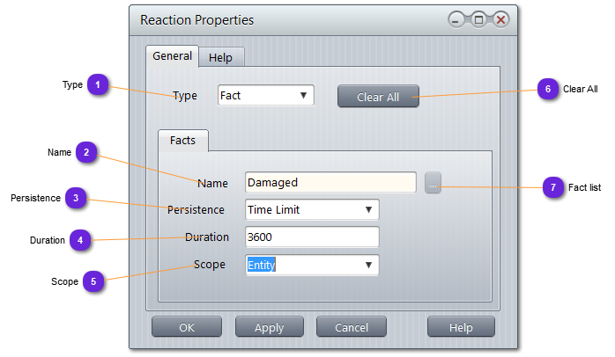Viewport: 615px width, 357px height.
Task: Confirm with the OK button
Action: (187, 327)
